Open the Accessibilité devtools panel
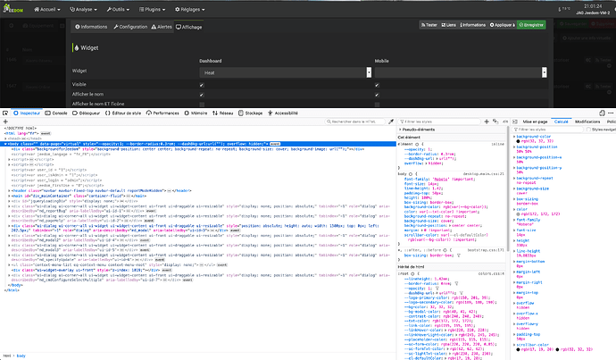This screenshot has height=360, width=616. coord(283,113)
